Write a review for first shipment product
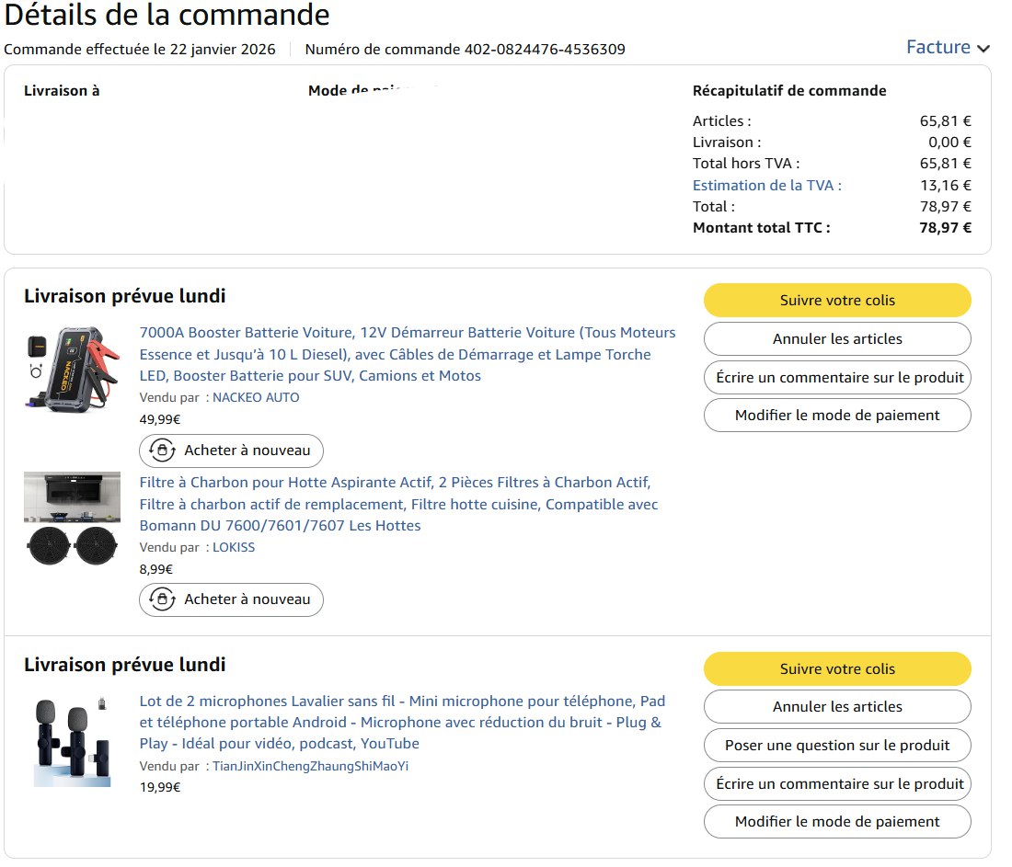This screenshot has width=1012, height=867. [x=837, y=377]
